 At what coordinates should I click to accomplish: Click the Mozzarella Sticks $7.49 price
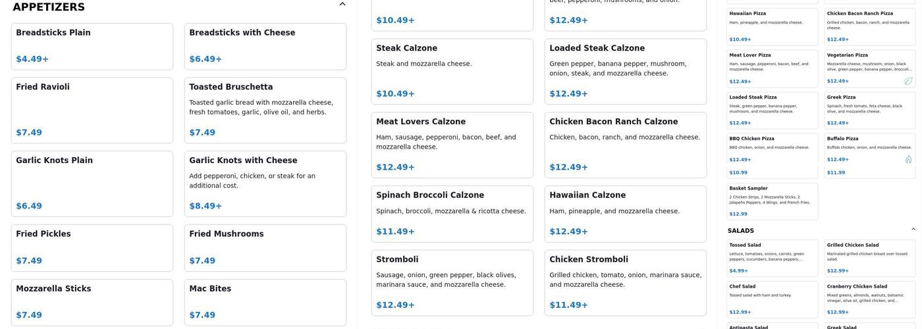point(29,315)
